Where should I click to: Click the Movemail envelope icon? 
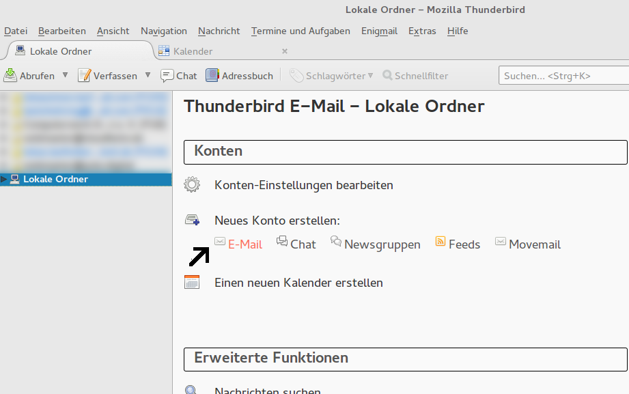pyautogui.click(x=501, y=242)
